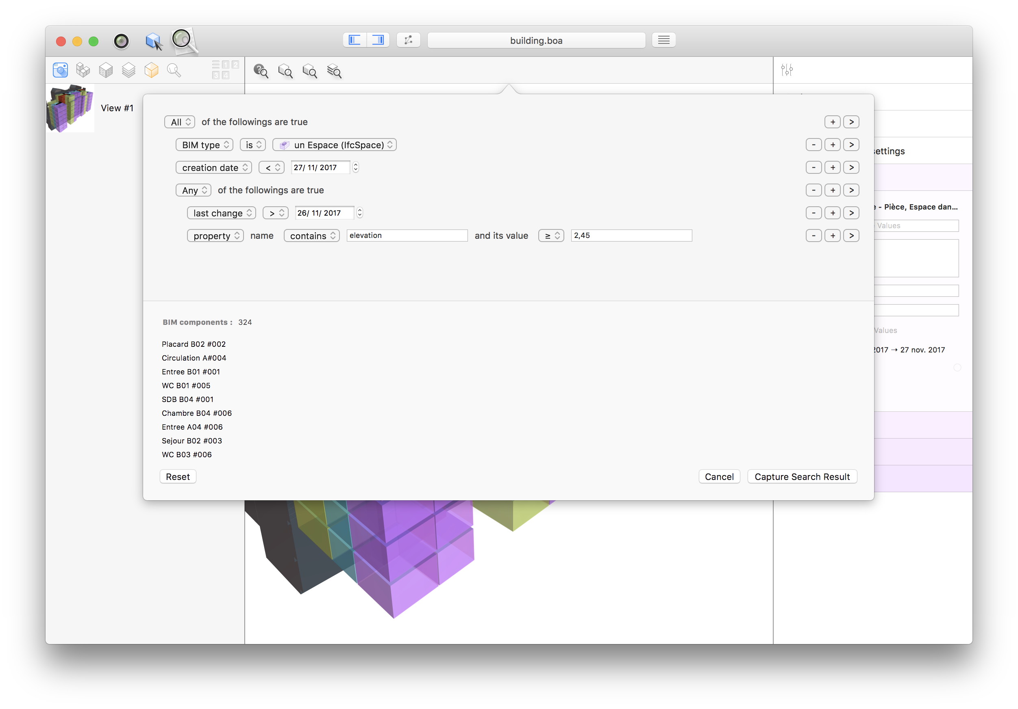
Task: Select result Placard B02 #002
Action: 194,344
